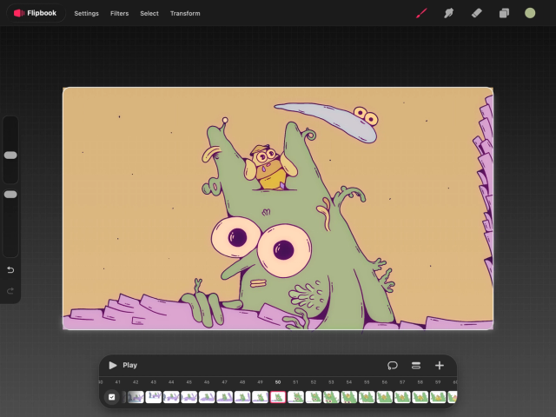The height and width of the screenshot is (417, 556).
Task: Select frame 48 thumbnail
Action: click(242, 397)
